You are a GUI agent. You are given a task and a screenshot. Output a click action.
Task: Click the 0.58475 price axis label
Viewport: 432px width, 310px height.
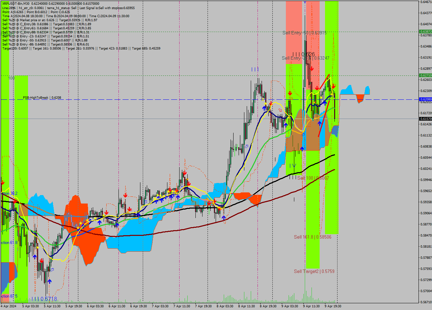(426, 235)
